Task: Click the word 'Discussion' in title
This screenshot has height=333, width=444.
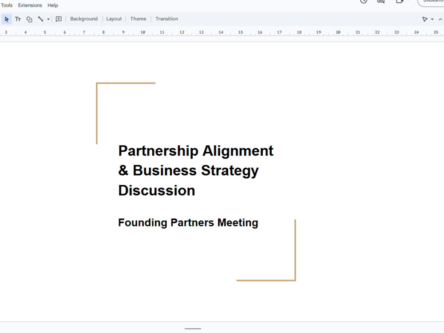Action: coord(157,190)
